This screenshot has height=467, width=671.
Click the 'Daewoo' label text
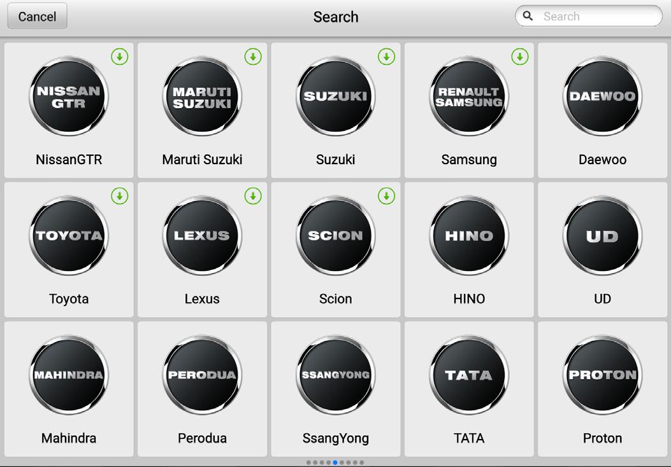coord(603,159)
